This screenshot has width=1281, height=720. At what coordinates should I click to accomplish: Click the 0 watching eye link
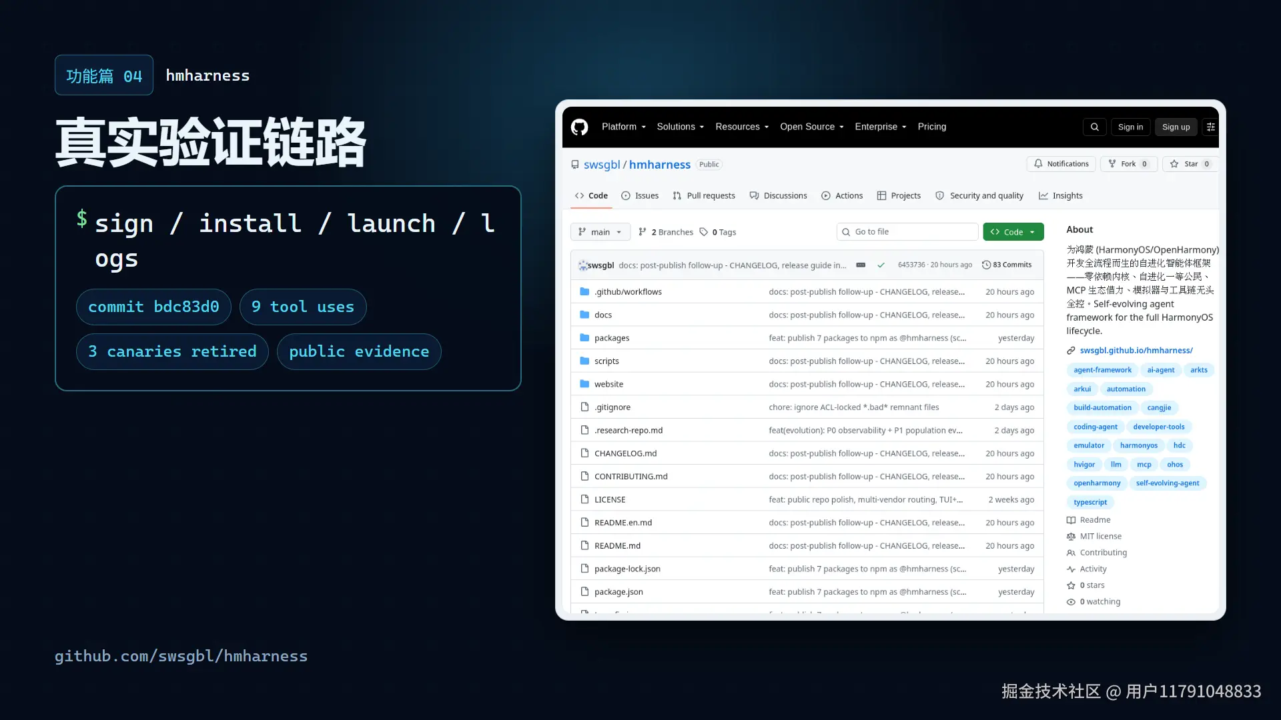pyautogui.click(x=1093, y=602)
